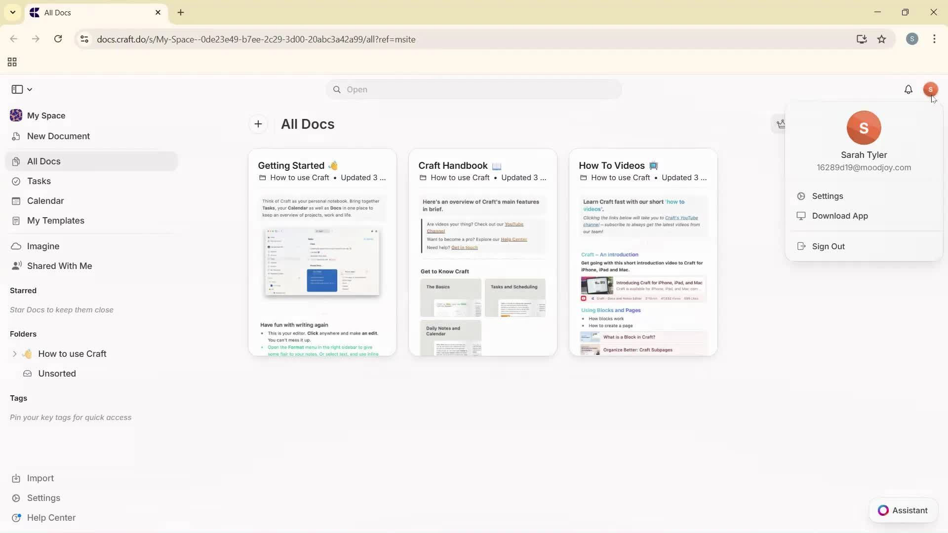This screenshot has height=533, width=948.
Task: Open Tasks in the sidebar
Action: tap(39, 181)
